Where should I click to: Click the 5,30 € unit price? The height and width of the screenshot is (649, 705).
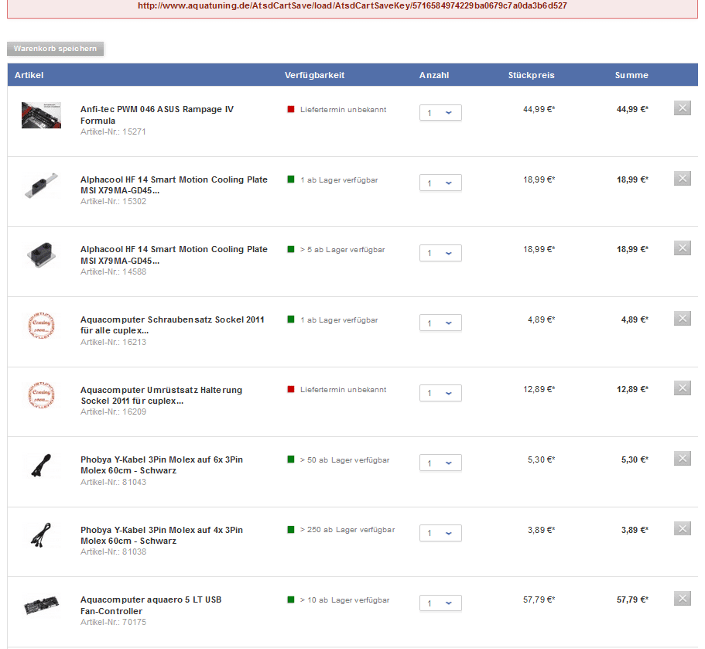pos(542,459)
